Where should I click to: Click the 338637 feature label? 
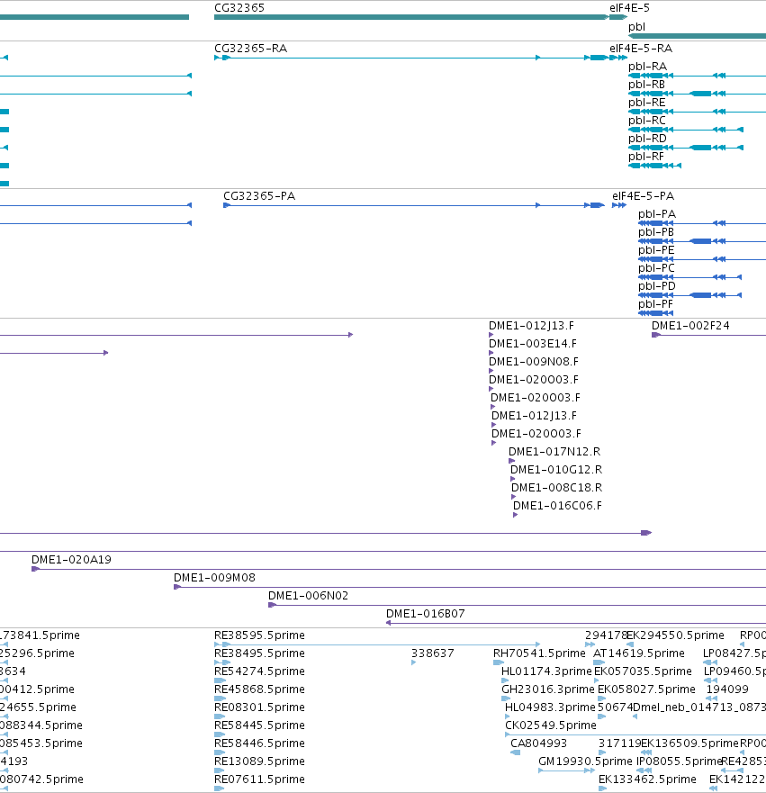tap(433, 653)
